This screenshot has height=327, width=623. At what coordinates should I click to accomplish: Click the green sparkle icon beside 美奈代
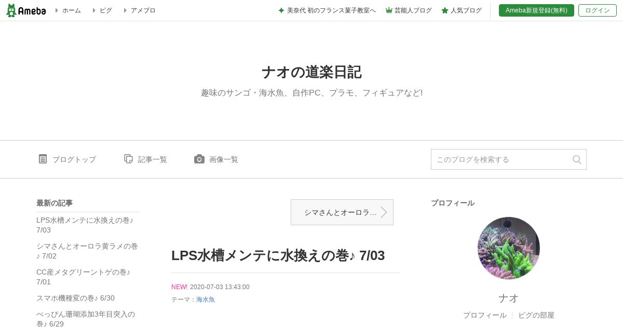coord(281,10)
